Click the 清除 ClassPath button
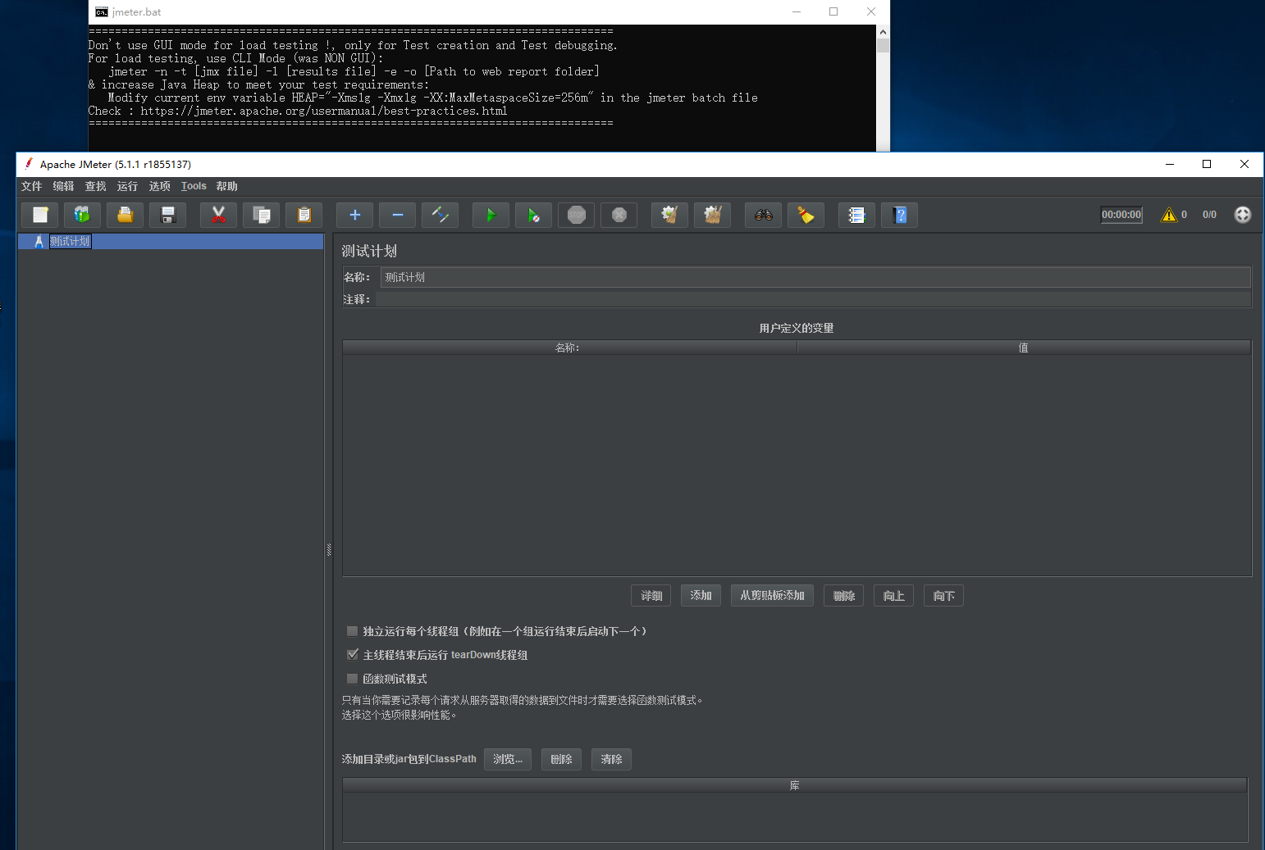 pyautogui.click(x=611, y=759)
